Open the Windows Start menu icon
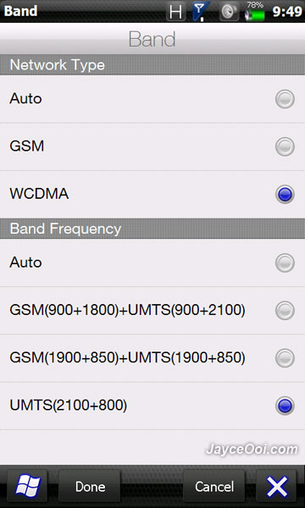 coord(27,486)
